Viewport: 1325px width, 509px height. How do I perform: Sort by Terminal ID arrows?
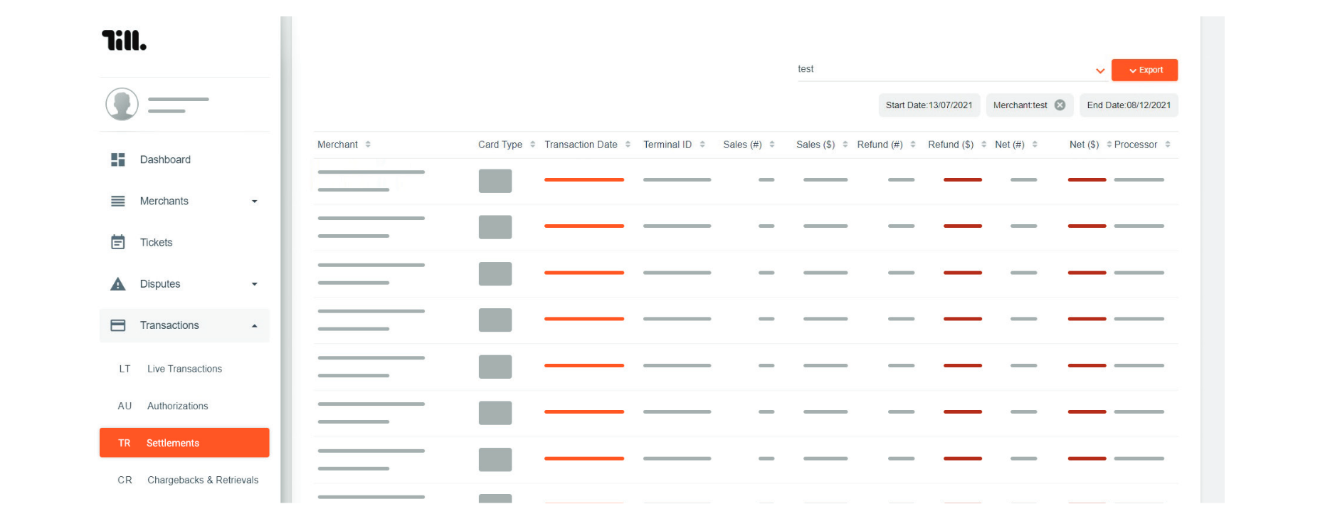point(702,145)
